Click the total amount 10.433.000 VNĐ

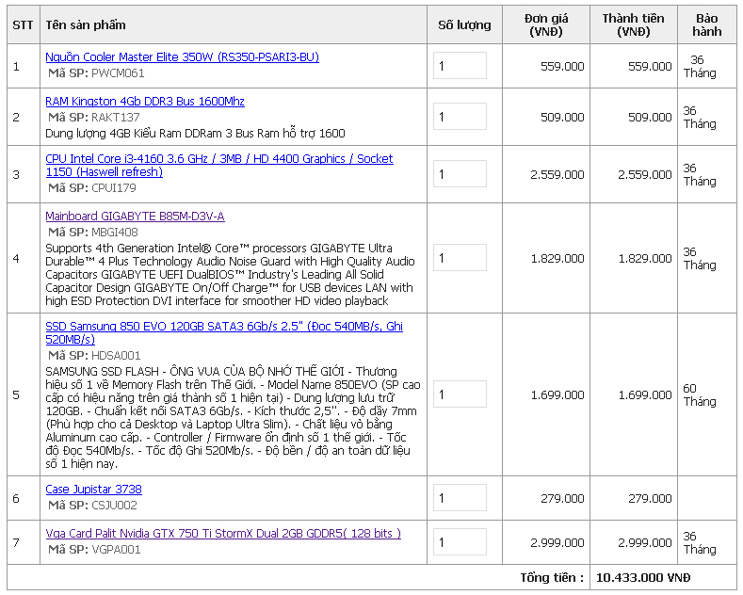click(643, 578)
